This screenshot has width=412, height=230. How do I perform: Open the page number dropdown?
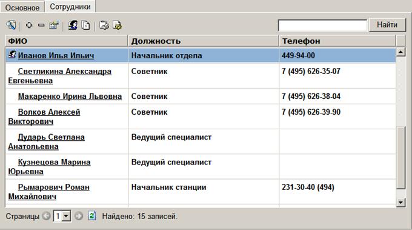[66, 216]
